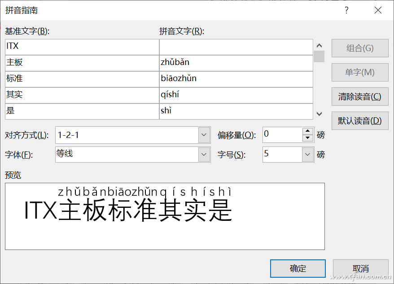This screenshot has height=284, width=394.
Task: Click the 等线 font name field
Action: click(127, 154)
